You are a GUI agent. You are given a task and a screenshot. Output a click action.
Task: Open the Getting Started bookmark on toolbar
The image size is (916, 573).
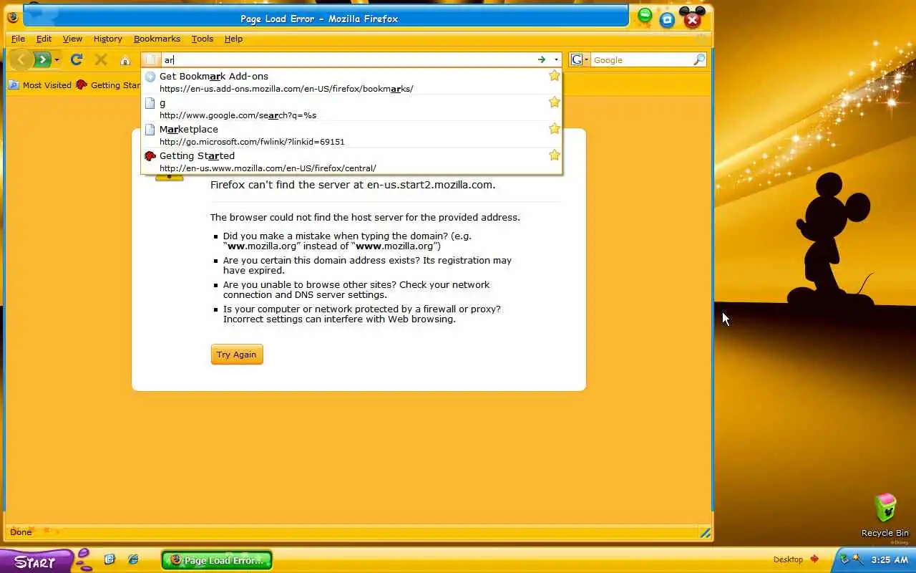click(108, 85)
